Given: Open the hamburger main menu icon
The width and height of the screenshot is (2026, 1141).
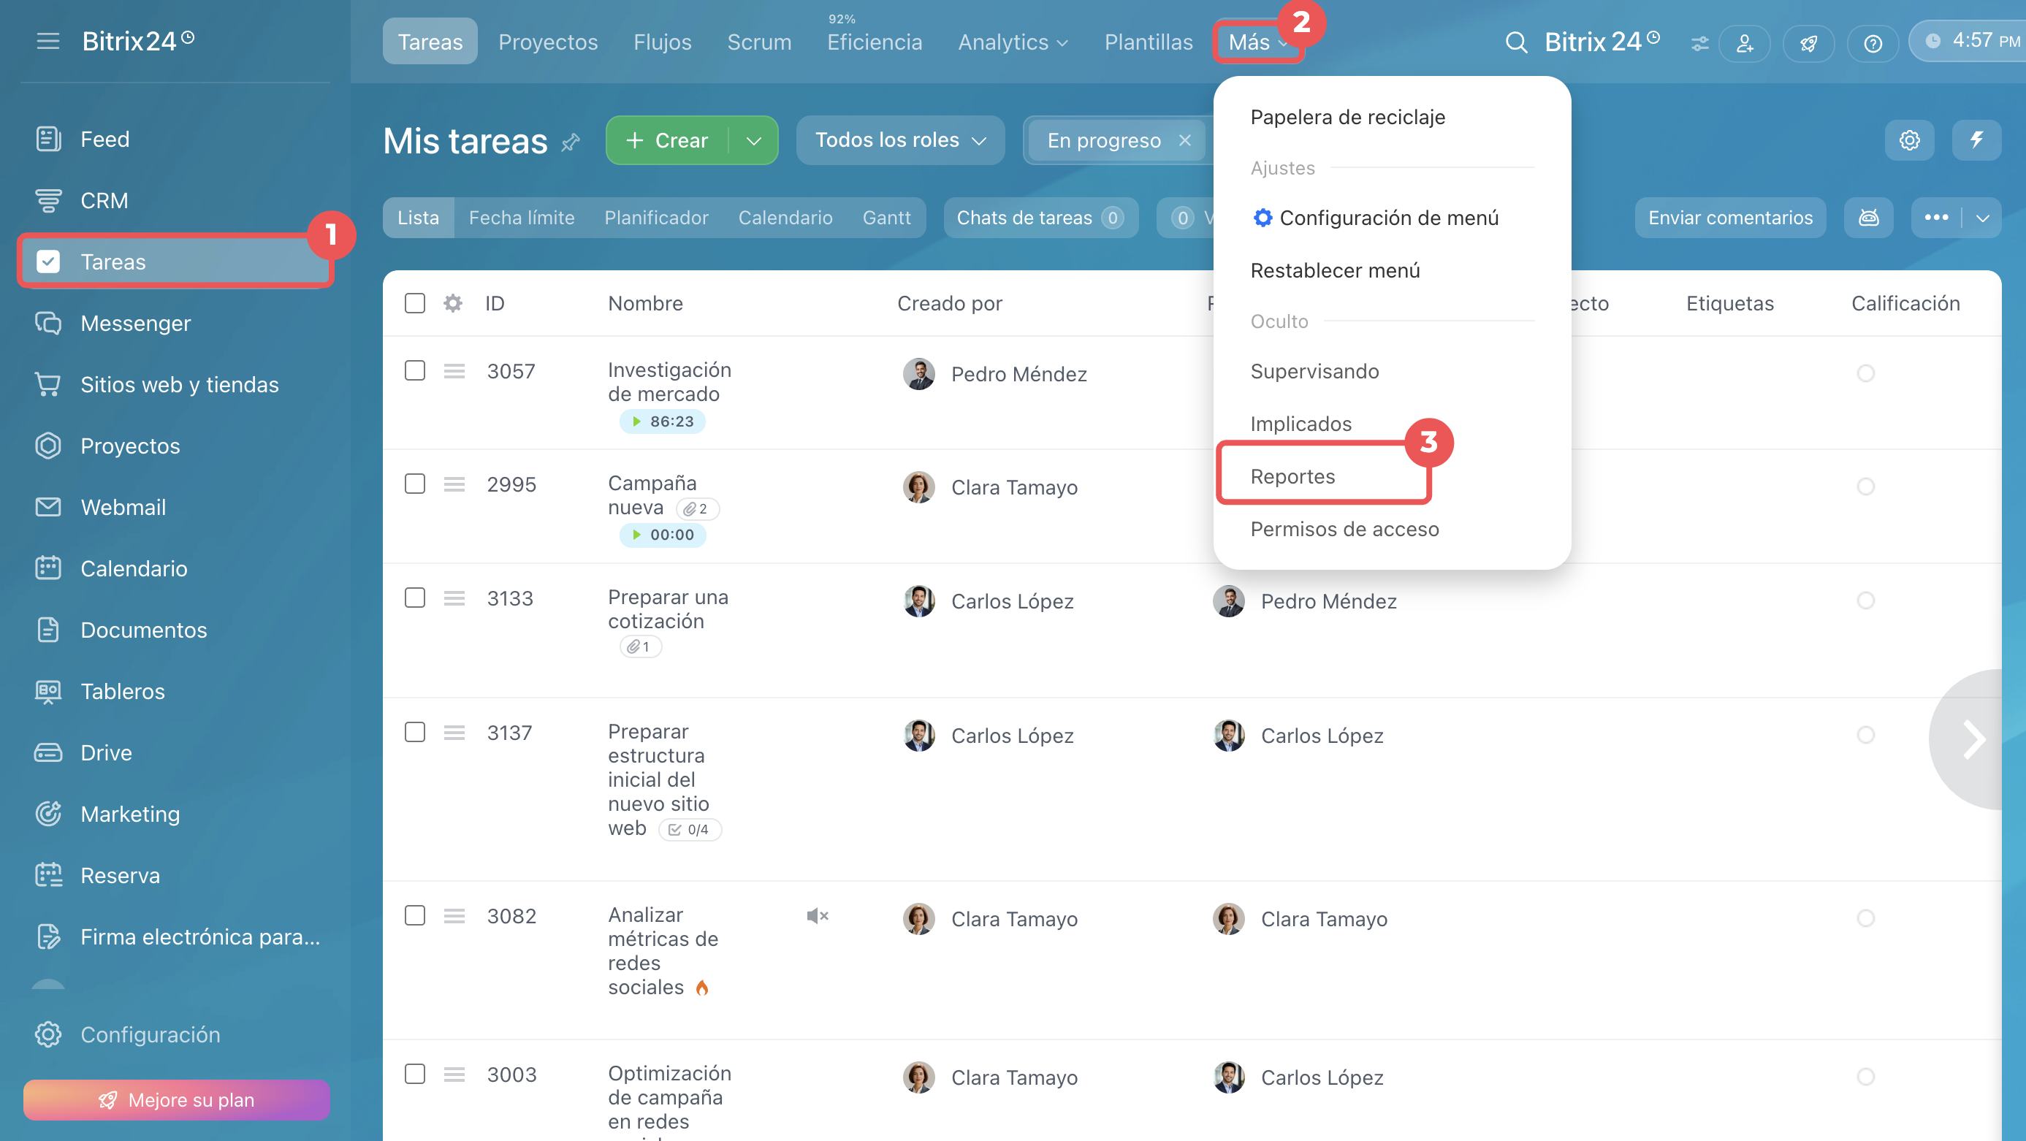Looking at the screenshot, I should pos(48,41).
